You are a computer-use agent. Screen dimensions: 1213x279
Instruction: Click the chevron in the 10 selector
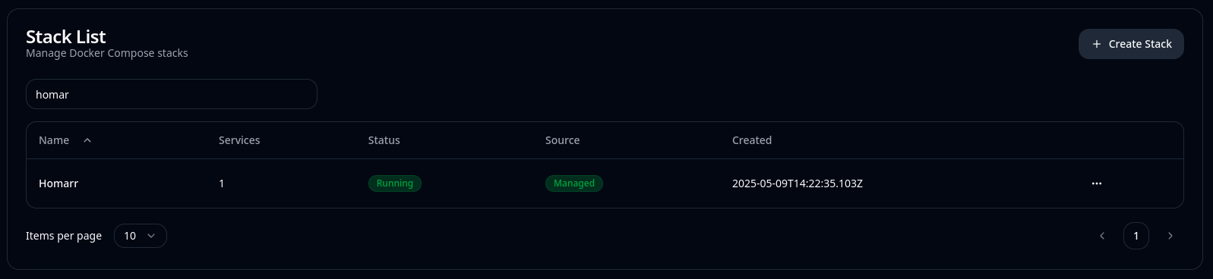(151, 236)
